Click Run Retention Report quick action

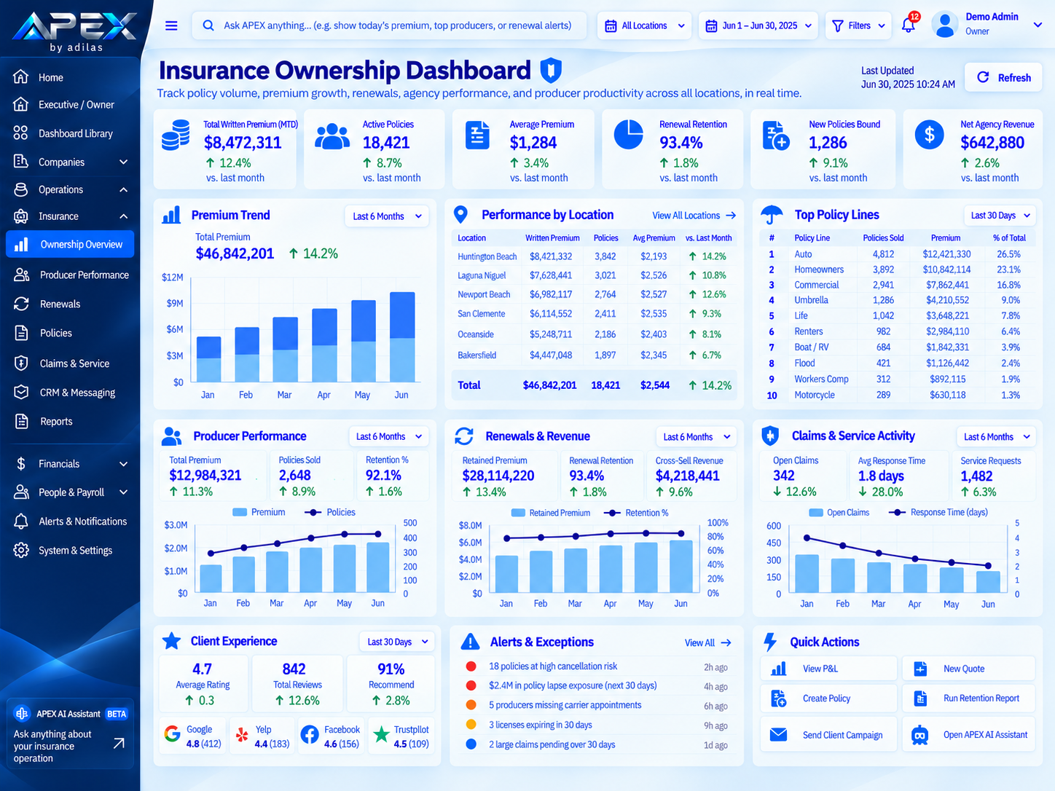tap(968, 698)
